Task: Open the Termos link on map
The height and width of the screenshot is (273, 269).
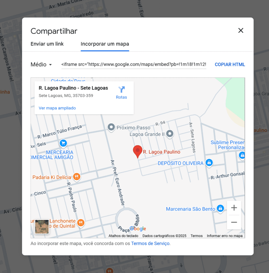Action: [196, 236]
